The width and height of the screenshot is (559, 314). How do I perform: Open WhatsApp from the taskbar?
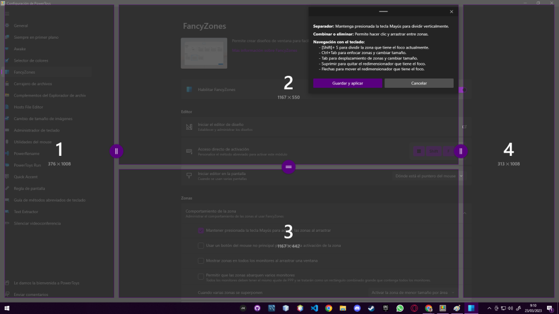(400, 308)
